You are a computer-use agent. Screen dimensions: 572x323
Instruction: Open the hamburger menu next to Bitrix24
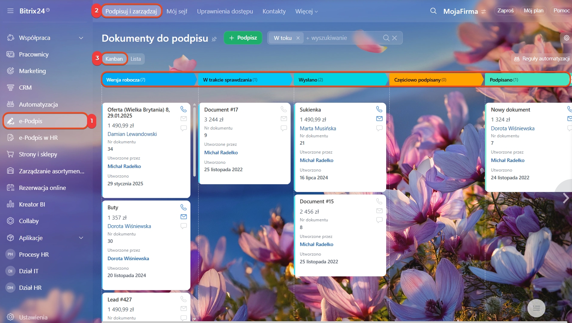point(10,11)
